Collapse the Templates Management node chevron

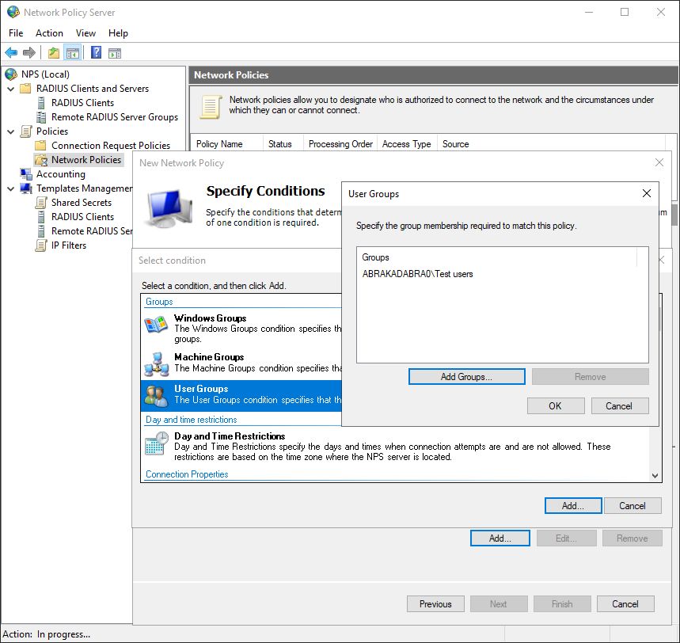tap(11, 188)
